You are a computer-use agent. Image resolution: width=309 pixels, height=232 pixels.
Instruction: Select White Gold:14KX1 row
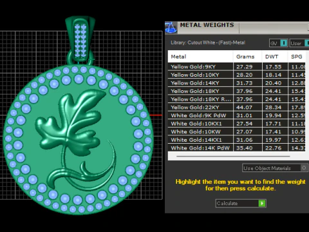(236, 140)
